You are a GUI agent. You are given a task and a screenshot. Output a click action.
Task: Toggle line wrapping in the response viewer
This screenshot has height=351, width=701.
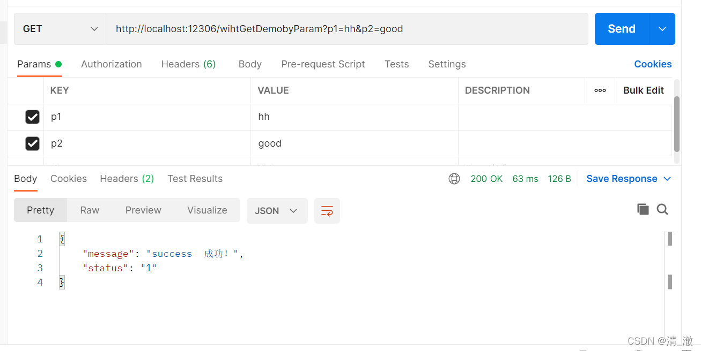point(327,210)
